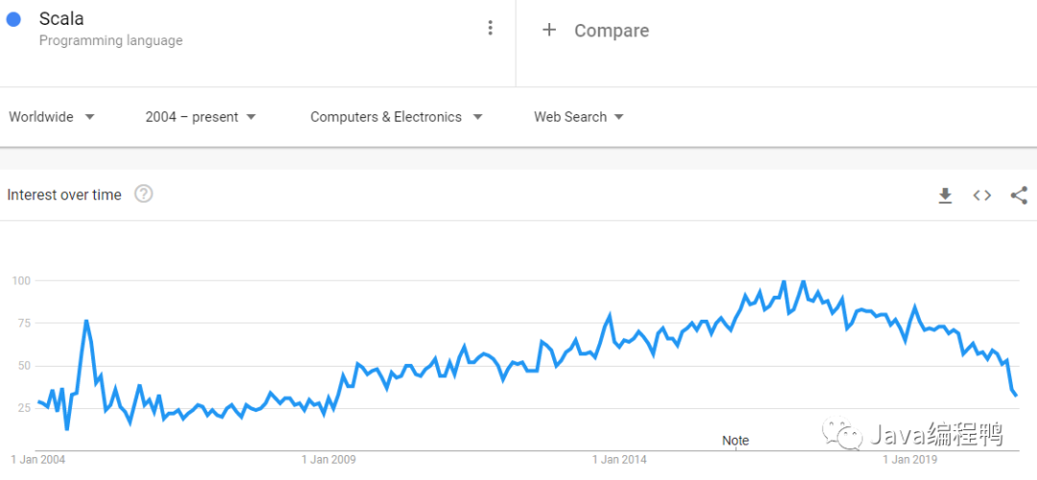Click the plus icon to add comparison

(x=549, y=30)
